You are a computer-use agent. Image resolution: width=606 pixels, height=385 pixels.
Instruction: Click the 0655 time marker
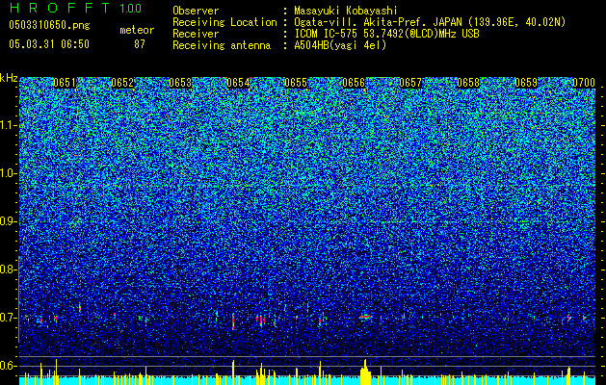(296, 83)
